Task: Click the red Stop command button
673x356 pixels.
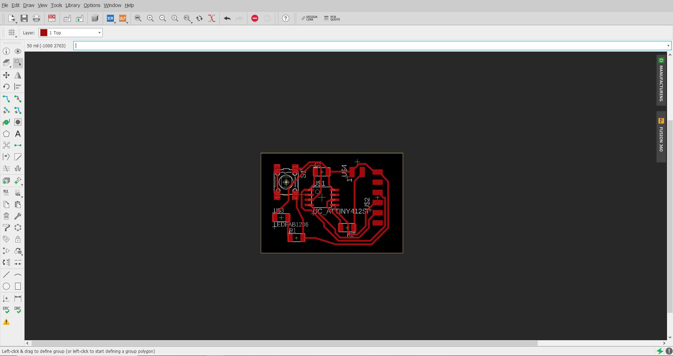Action: [x=255, y=18]
